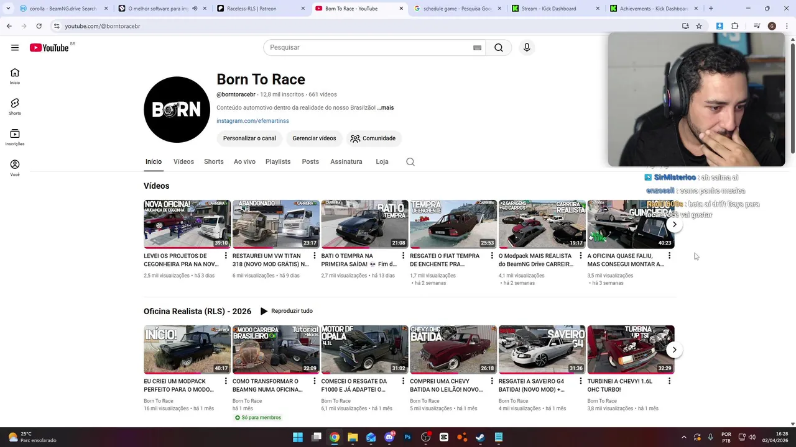Open Chrome three-dot menu

pos(787,26)
